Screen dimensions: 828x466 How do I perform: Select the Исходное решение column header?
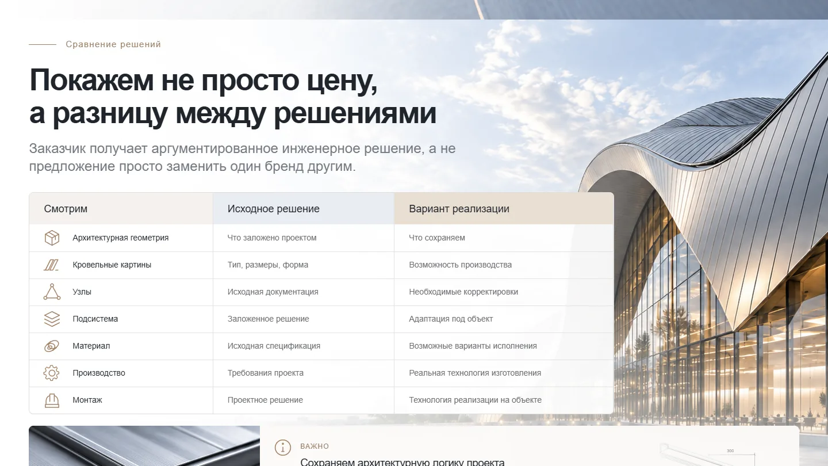point(304,208)
